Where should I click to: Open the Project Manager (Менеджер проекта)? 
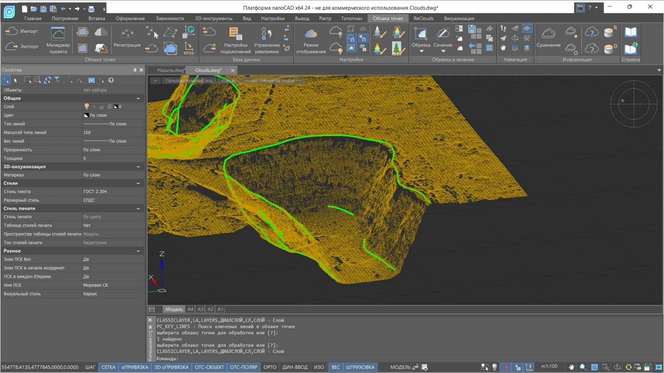[58, 40]
